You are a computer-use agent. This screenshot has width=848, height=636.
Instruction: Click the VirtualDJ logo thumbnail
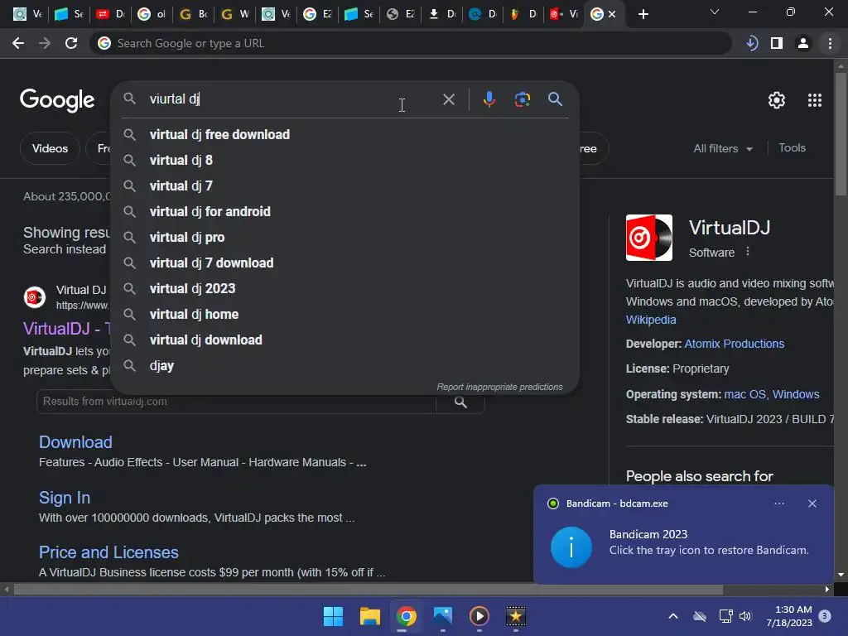[x=649, y=238]
